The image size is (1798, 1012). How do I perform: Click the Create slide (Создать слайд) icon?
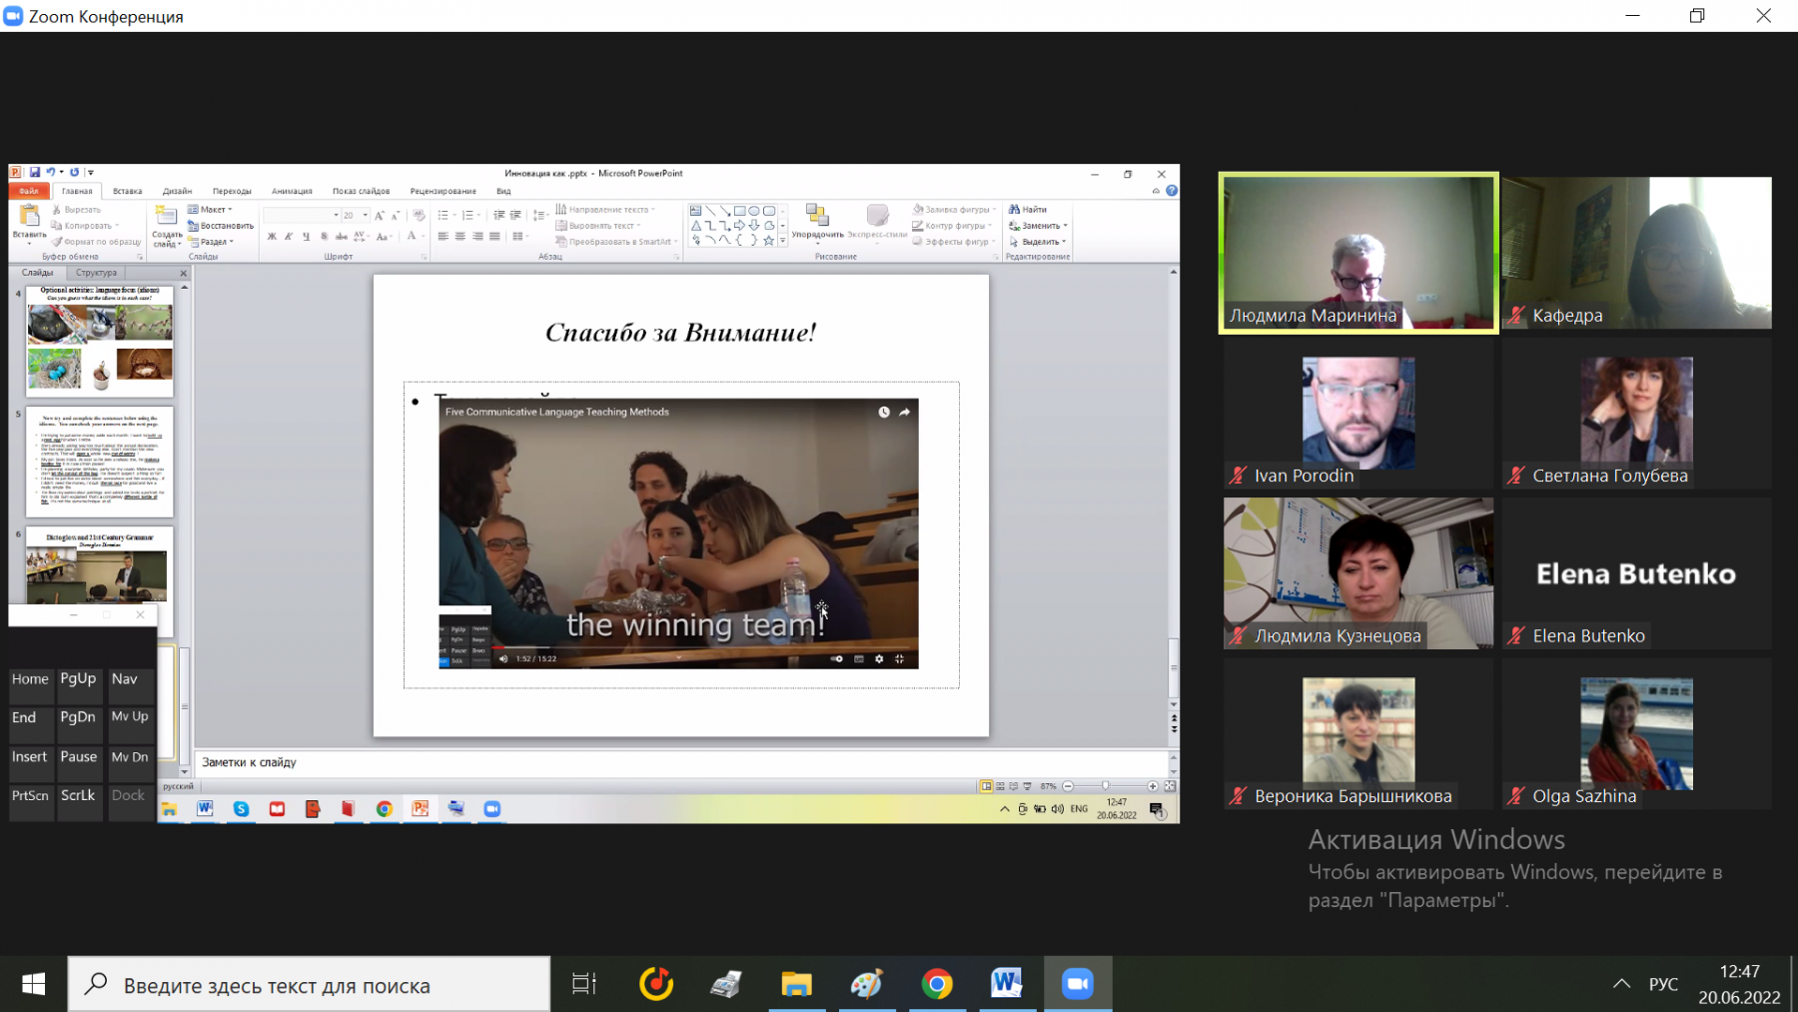point(167,216)
